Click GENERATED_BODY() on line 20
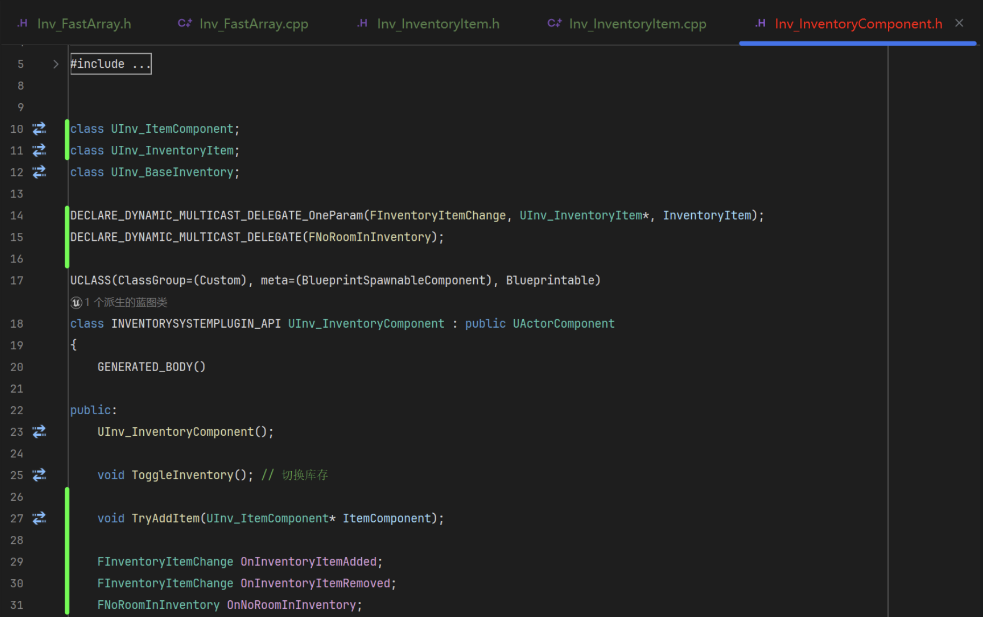983x617 pixels. pos(151,367)
